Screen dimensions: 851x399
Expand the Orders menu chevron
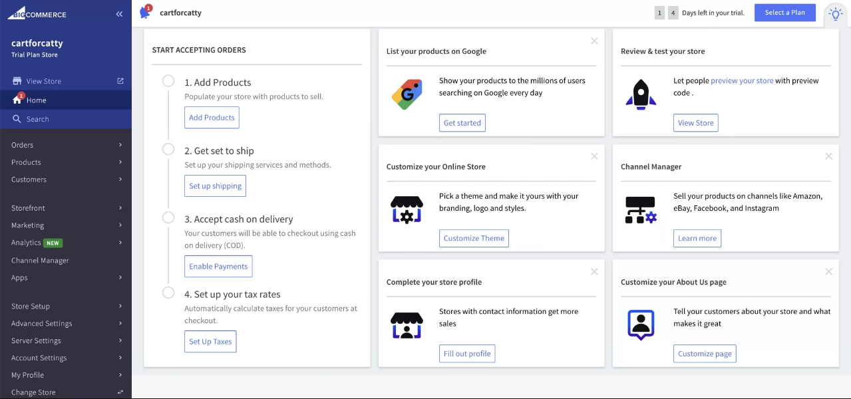(x=120, y=145)
